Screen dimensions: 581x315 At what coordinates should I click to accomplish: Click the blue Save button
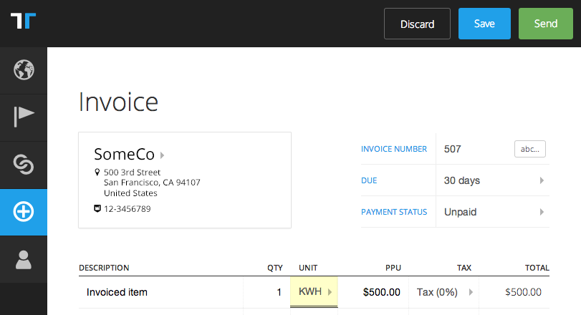click(x=484, y=24)
